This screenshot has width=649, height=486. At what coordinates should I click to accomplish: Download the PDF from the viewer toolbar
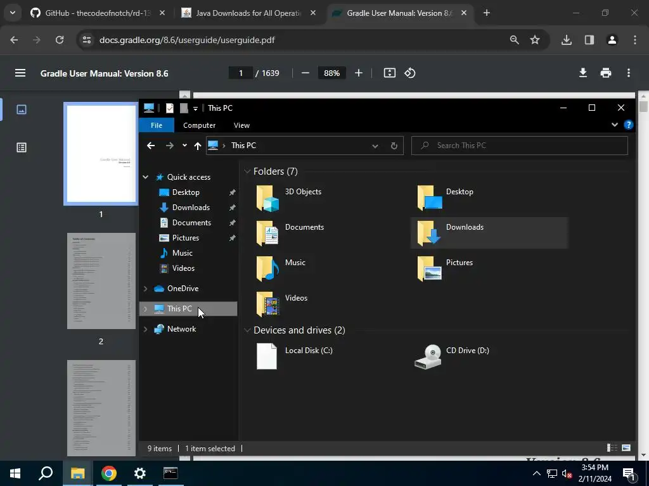(x=583, y=73)
